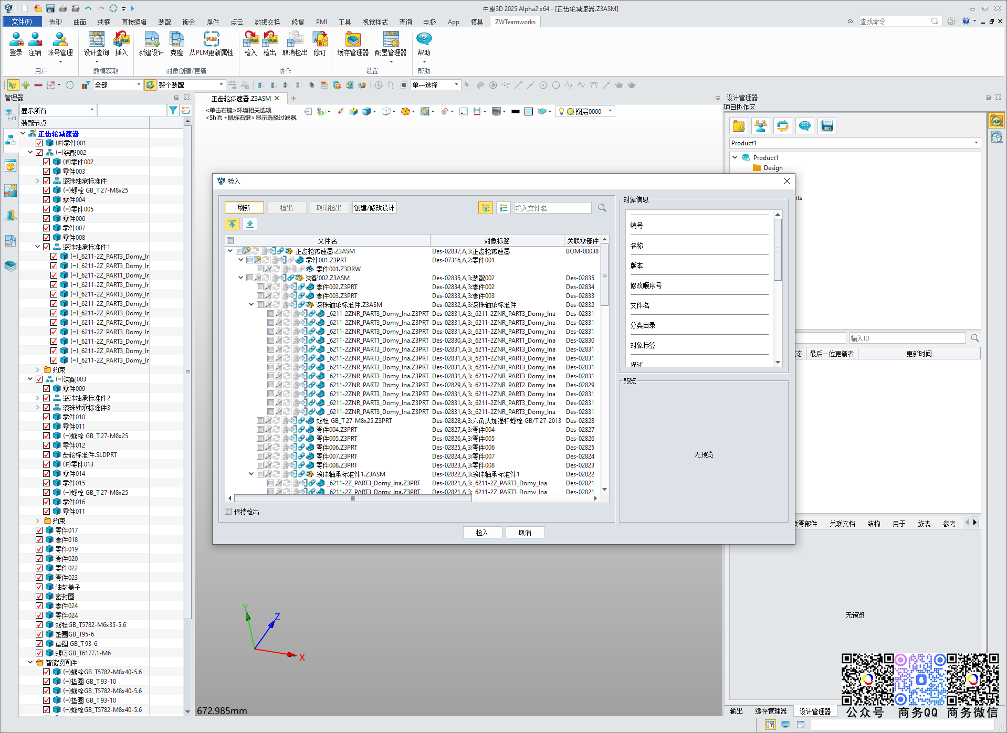Image resolution: width=1007 pixels, height=733 pixels.
Task: Click the 创建/修改设计 button
Action: point(374,208)
